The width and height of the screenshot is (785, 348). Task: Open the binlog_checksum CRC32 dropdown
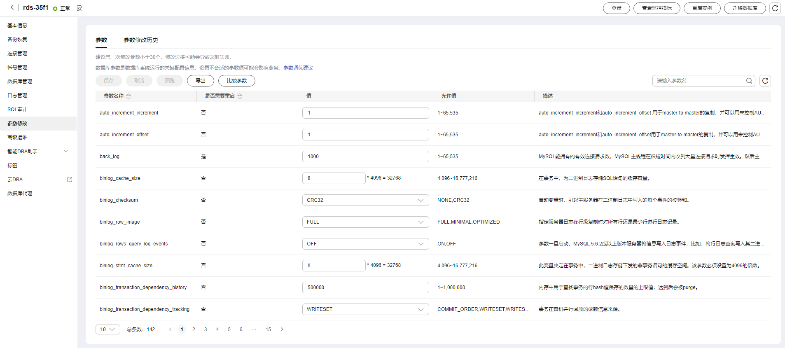[x=365, y=200]
